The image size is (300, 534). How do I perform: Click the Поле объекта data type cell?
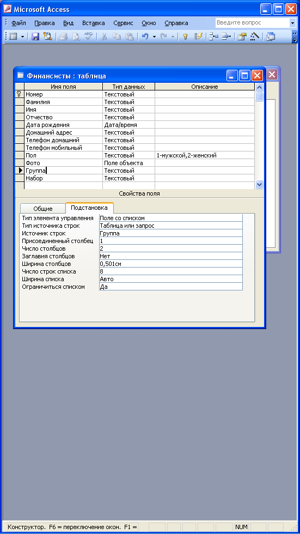click(128, 163)
